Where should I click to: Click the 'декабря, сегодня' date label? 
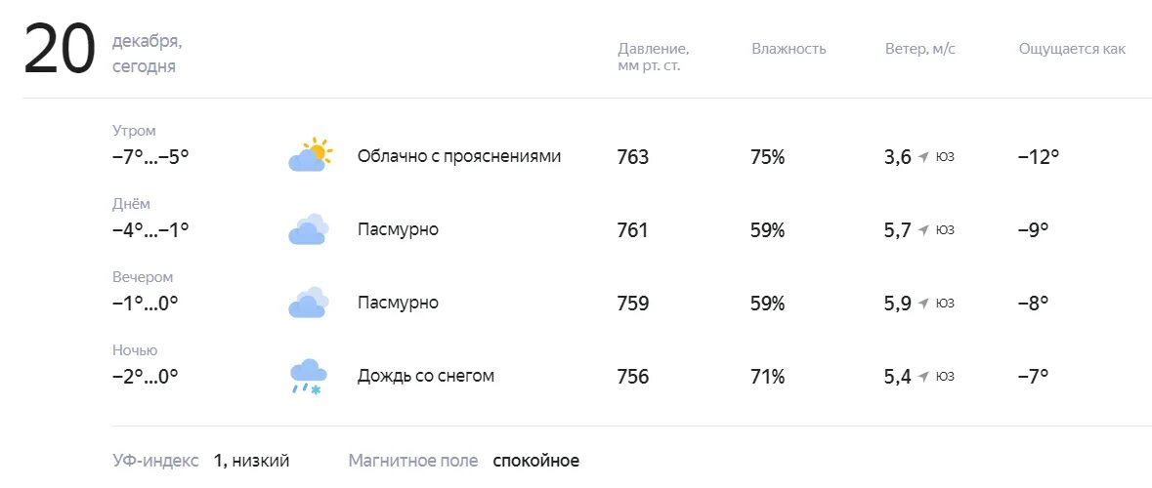(147, 54)
